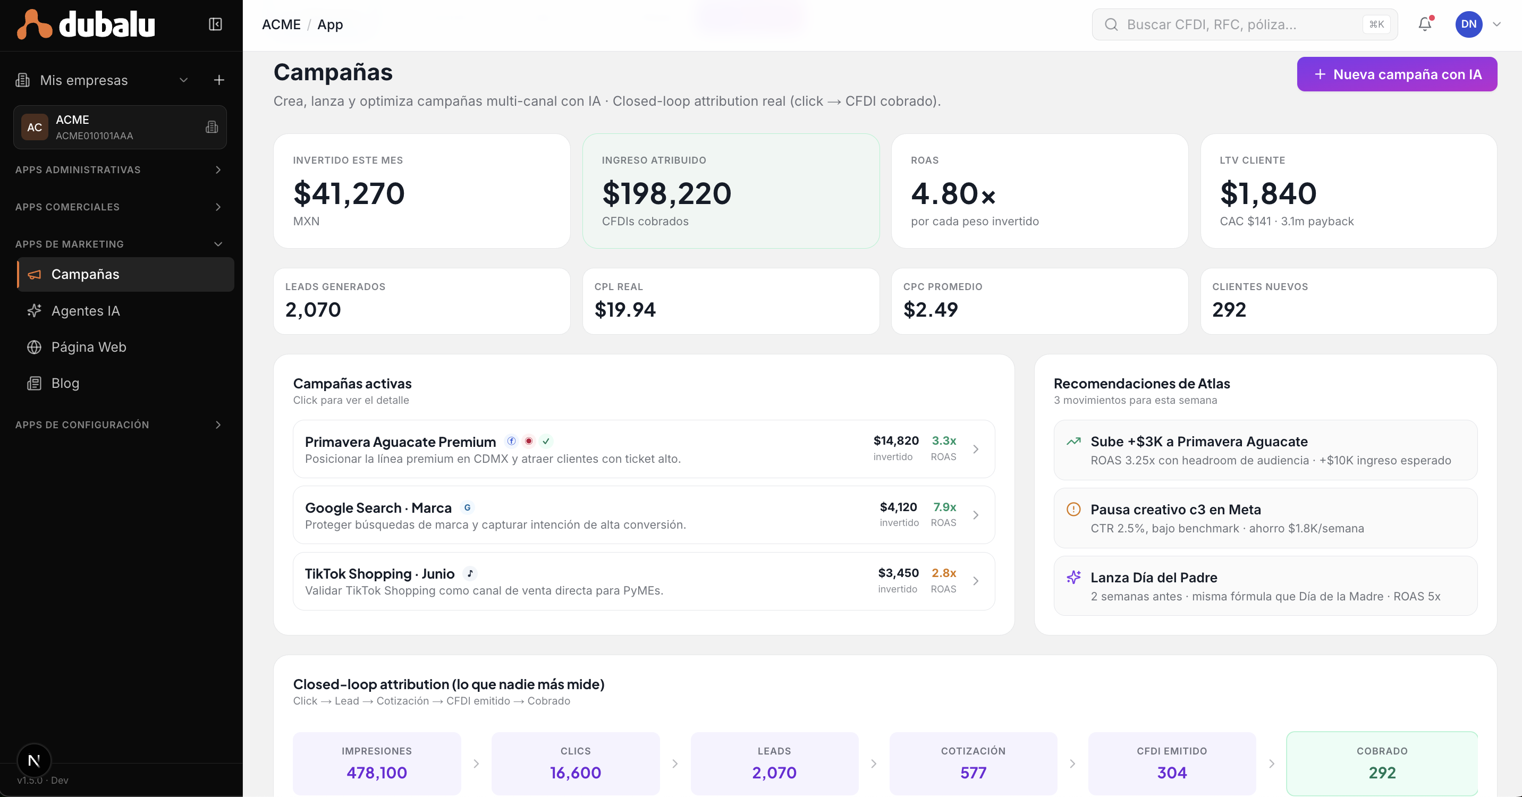Screen dimensions: 1522x797
Task: Click the sparkle icon beside Agentes IA
Action: coord(34,311)
